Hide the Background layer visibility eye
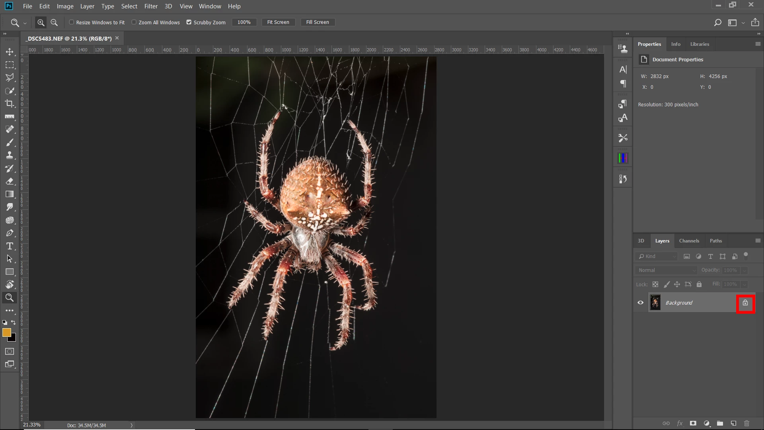This screenshot has height=430, width=764. (x=641, y=303)
